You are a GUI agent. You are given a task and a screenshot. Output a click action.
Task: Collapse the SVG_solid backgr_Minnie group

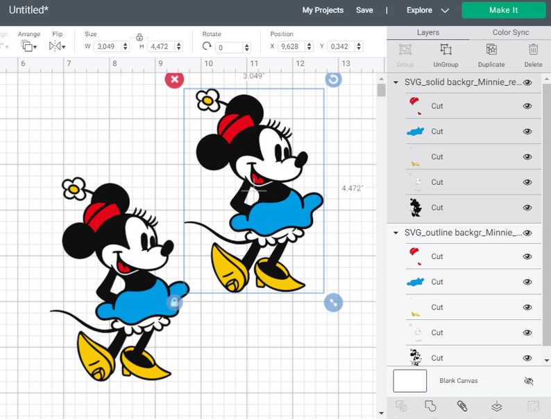pos(396,82)
